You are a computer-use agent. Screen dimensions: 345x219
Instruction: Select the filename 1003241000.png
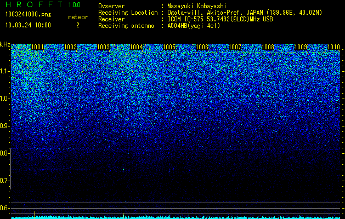29,14
